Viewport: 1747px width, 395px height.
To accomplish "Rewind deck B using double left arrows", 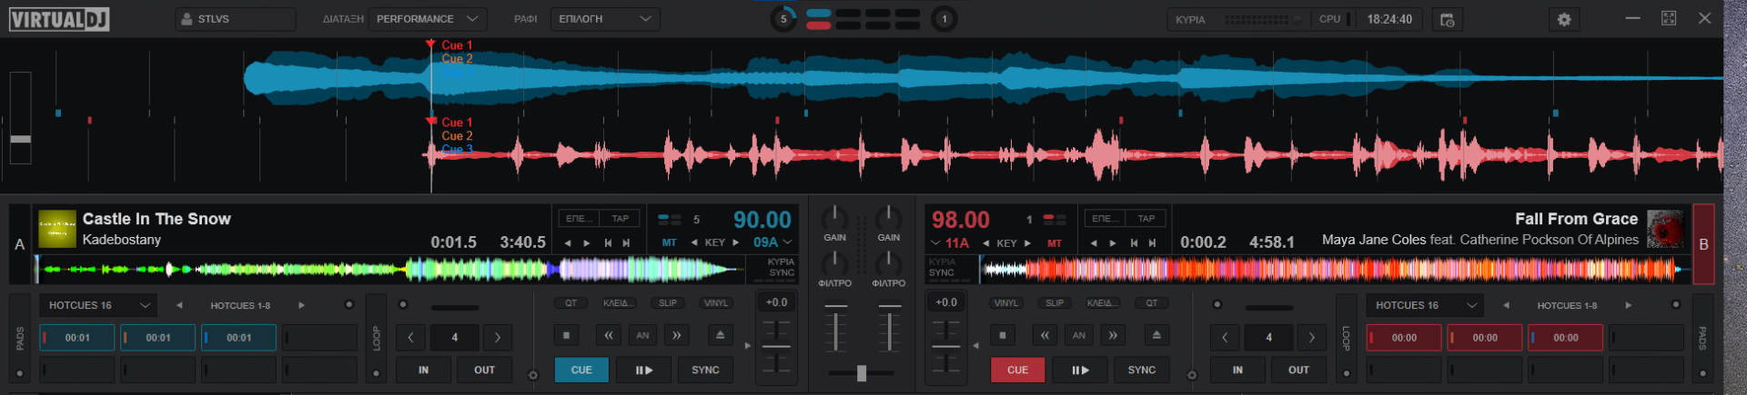I will pyautogui.click(x=1045, y=335).
